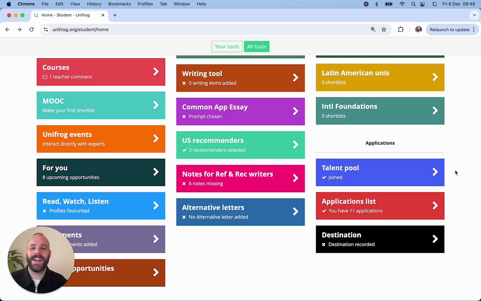
Task: Click 'Profiles favourited' text
Action: [x=69, y=211]
